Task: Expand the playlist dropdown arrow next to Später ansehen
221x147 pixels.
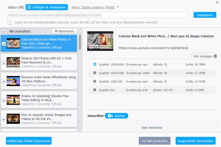Action: pos(117,7)
